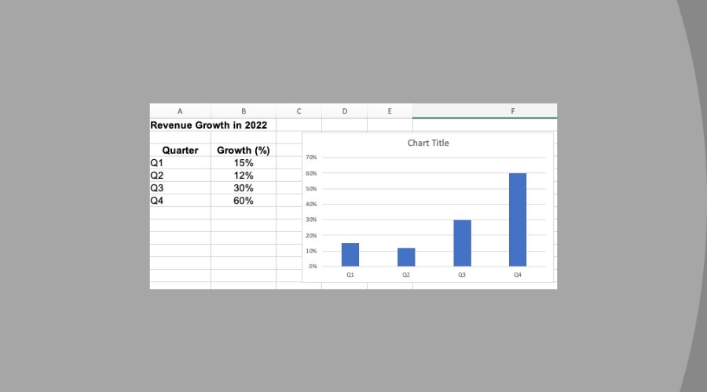Viewport: 707px width, 392px height.
Task: Select the Q1 cell in the table
Action: click(x=180, y=163)
